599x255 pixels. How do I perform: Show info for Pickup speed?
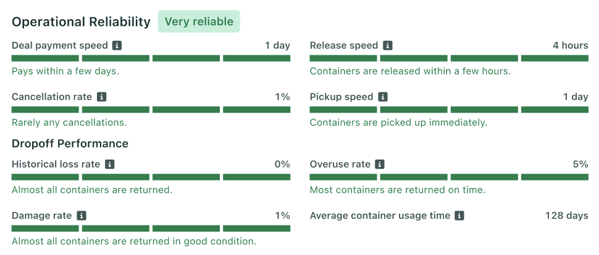[382, 97]
